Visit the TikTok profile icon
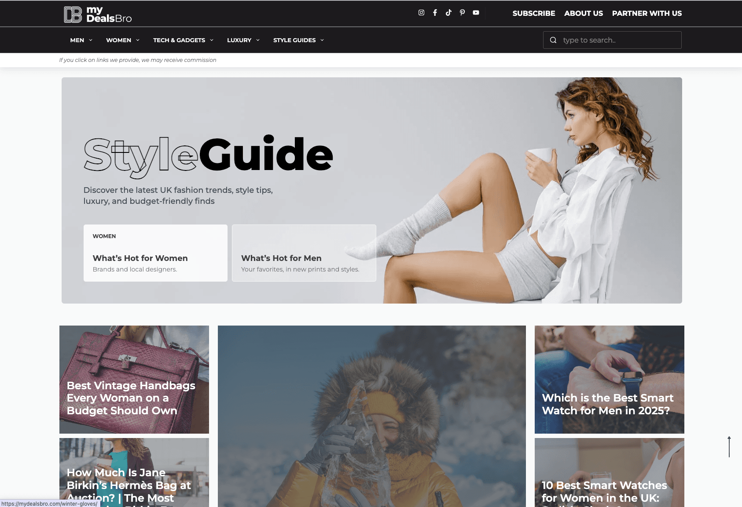The image size is (742, 507). pyautogui.click(x=448, y=13)
